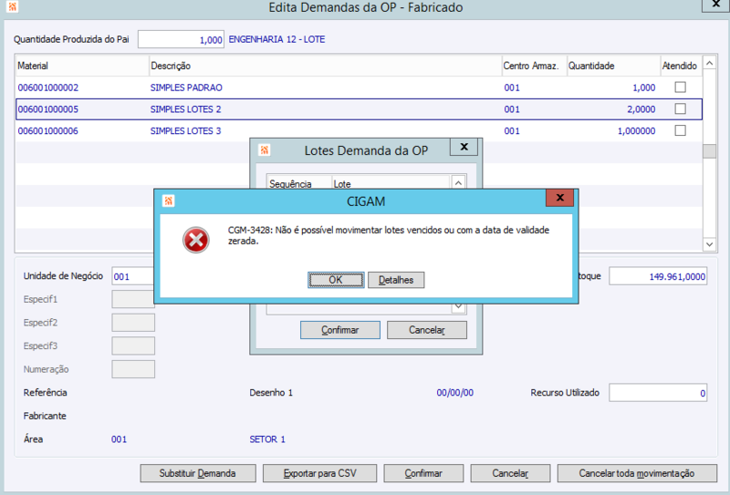Screen dimensions: 730x495
Task: Click the Especif3 input field
Action: pos(133,345)
